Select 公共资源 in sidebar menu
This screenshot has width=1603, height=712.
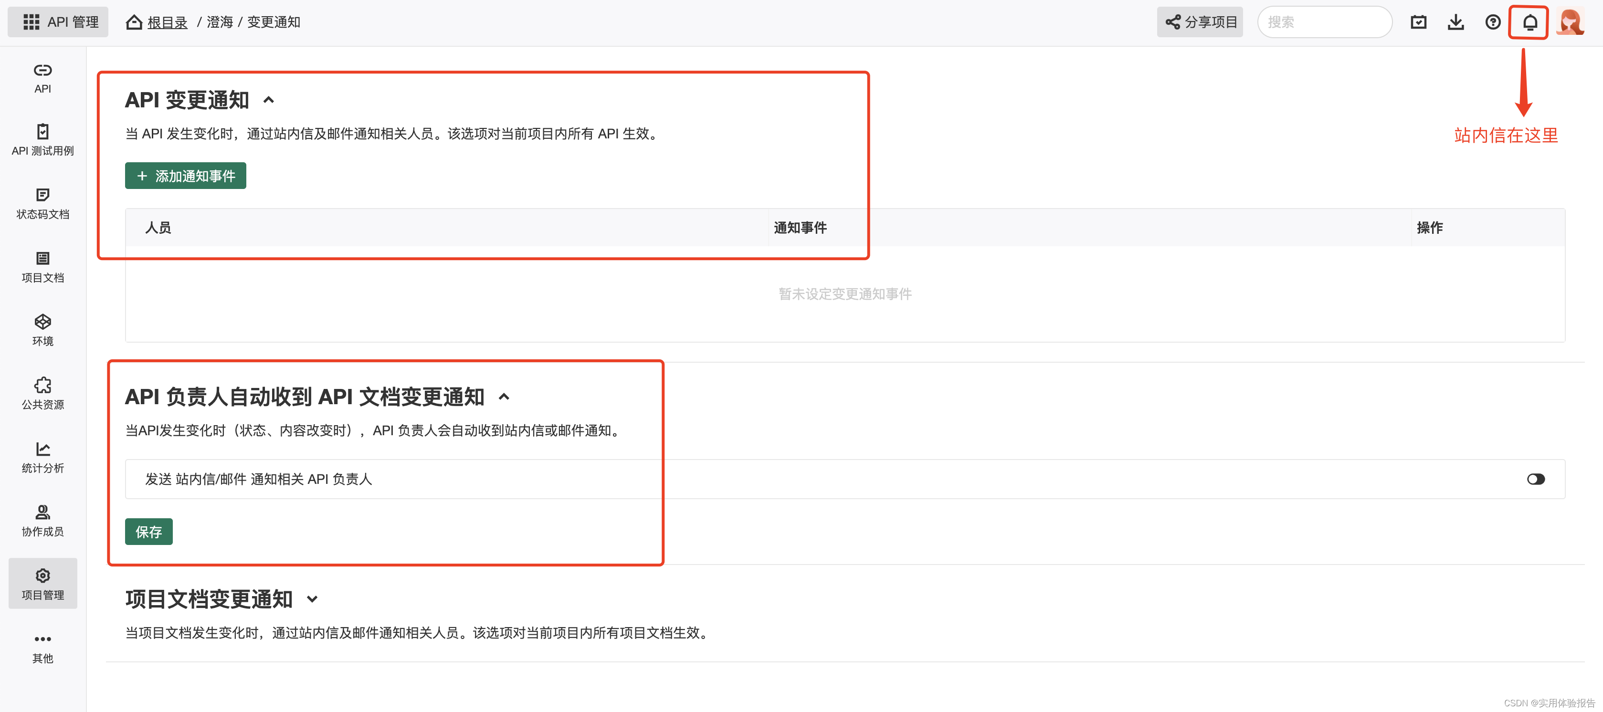[42, 394]
